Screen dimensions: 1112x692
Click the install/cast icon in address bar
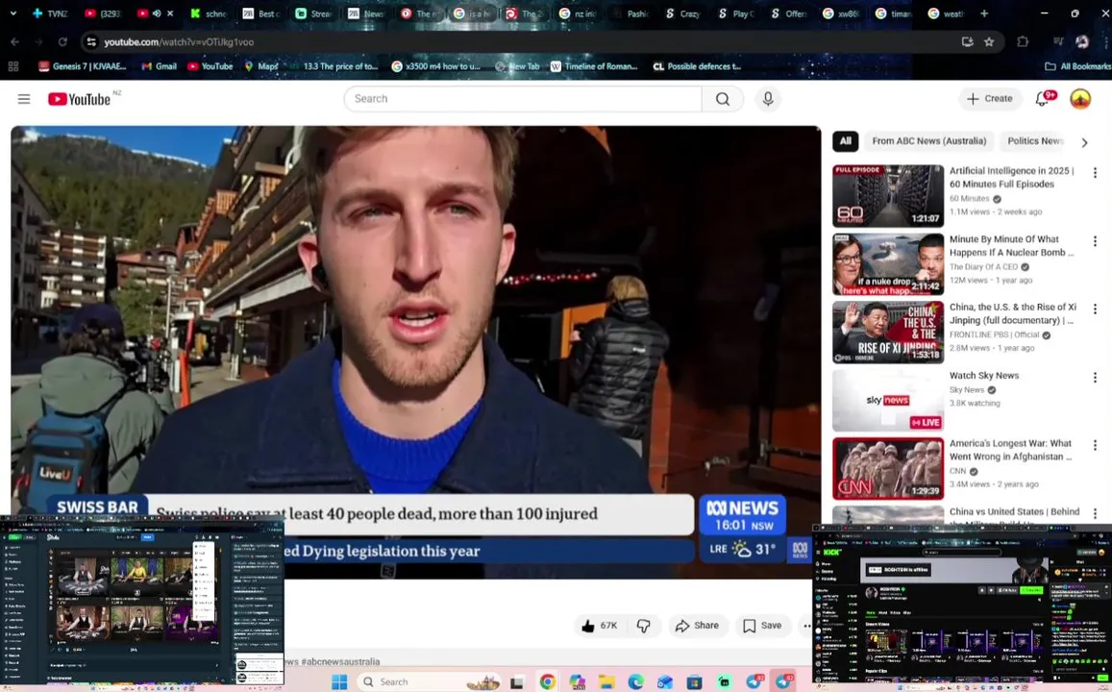967,42
